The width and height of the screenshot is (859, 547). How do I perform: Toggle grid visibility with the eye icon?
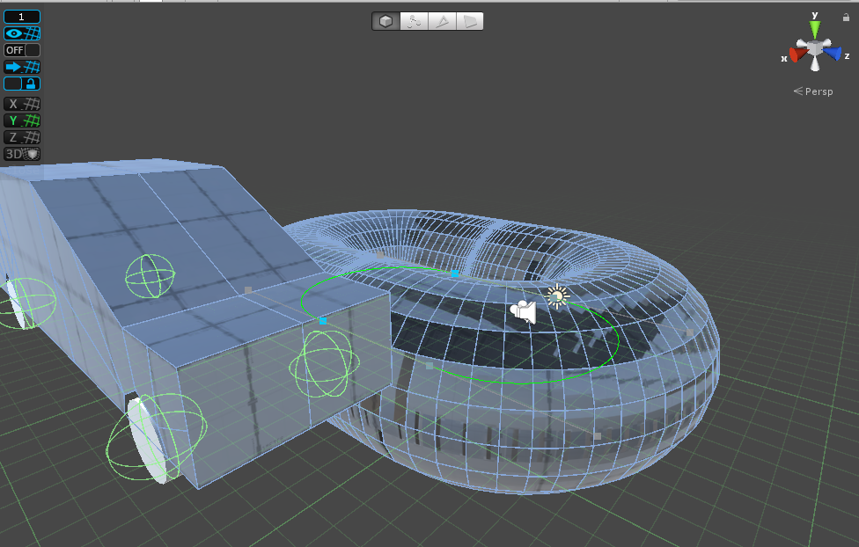pyautogui.click(x=22, y=33)
